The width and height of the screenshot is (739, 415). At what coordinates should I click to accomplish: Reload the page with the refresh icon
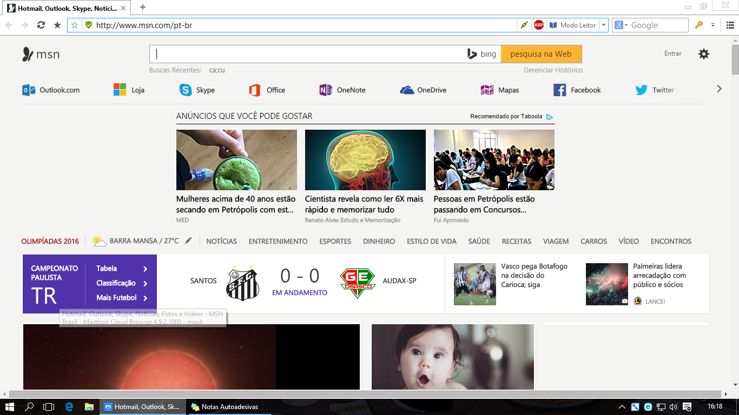pos(41,25)
